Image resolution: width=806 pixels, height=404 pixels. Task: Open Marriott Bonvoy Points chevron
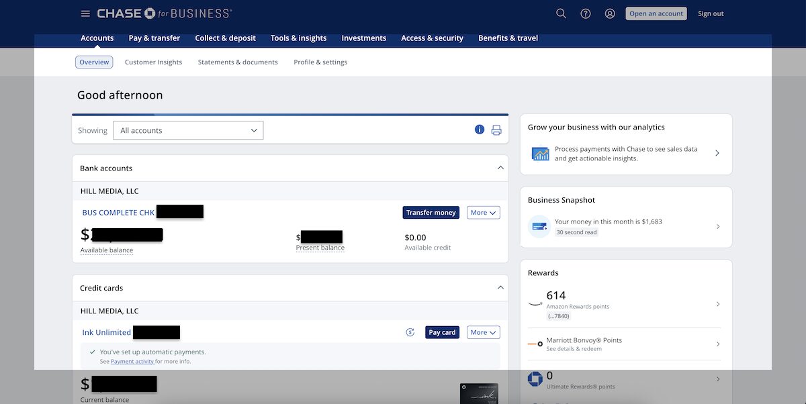717,344
